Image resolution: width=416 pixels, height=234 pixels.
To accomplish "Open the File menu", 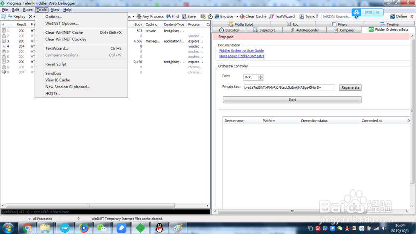I will click(x=5, y=10).
